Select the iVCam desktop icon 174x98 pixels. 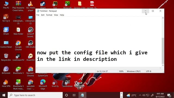tap(6, 31)
